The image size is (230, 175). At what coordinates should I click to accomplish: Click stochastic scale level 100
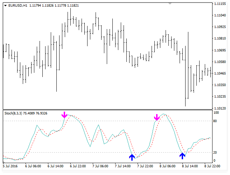point(216,113)
